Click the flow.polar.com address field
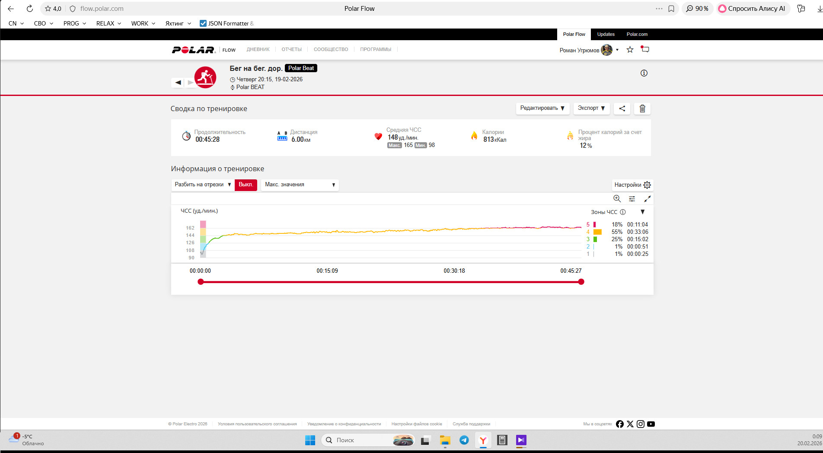 click(x=102, y=9)
